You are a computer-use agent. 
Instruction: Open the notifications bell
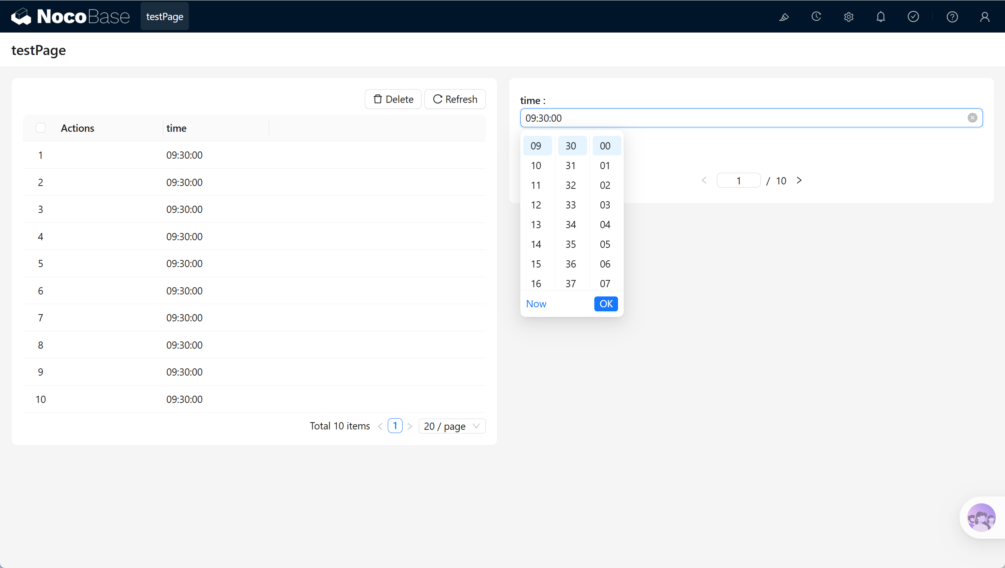tap(881, 17)
